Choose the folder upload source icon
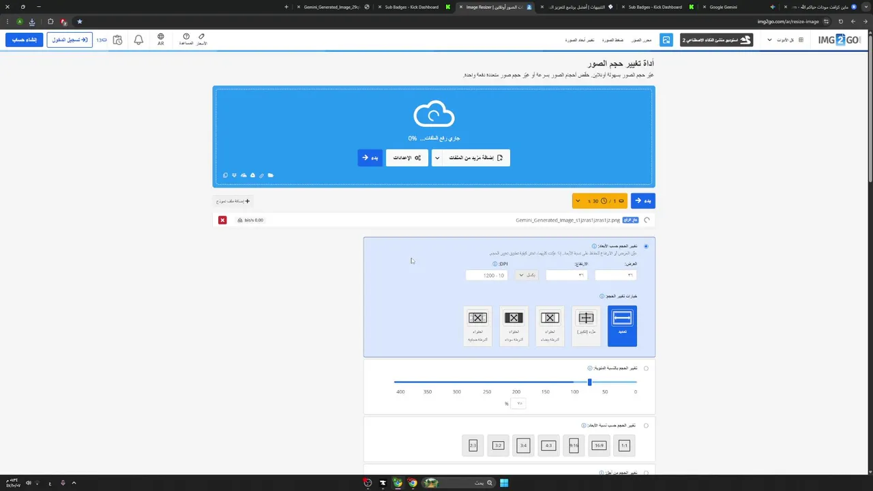This screenshot has height=491, width=873. coord(271,175)
